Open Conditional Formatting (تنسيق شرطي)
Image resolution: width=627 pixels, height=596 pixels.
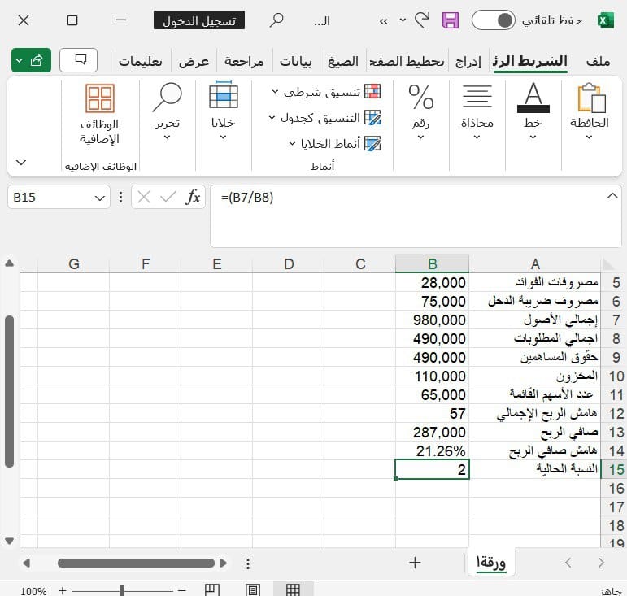point(326,92)
